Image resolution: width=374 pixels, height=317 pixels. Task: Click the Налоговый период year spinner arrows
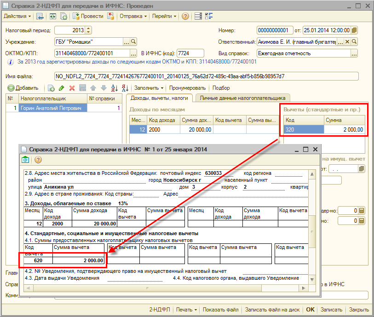tap(88, 30)
